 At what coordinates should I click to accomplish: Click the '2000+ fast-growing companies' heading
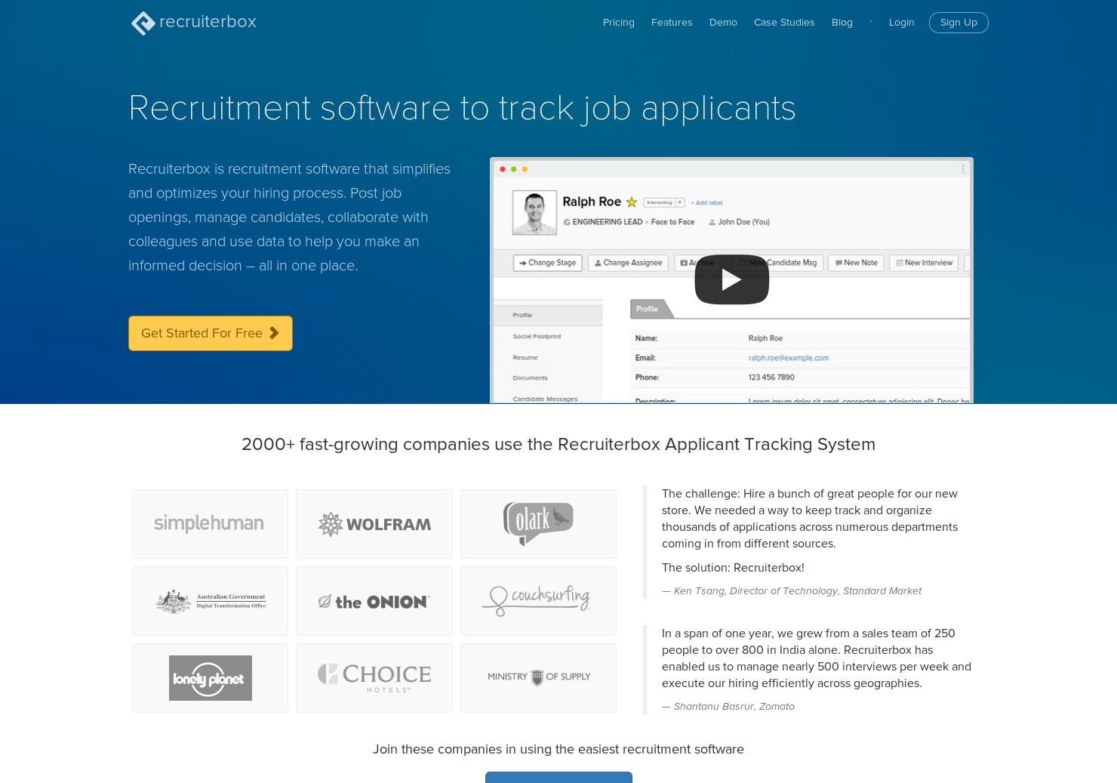[558, 444]
